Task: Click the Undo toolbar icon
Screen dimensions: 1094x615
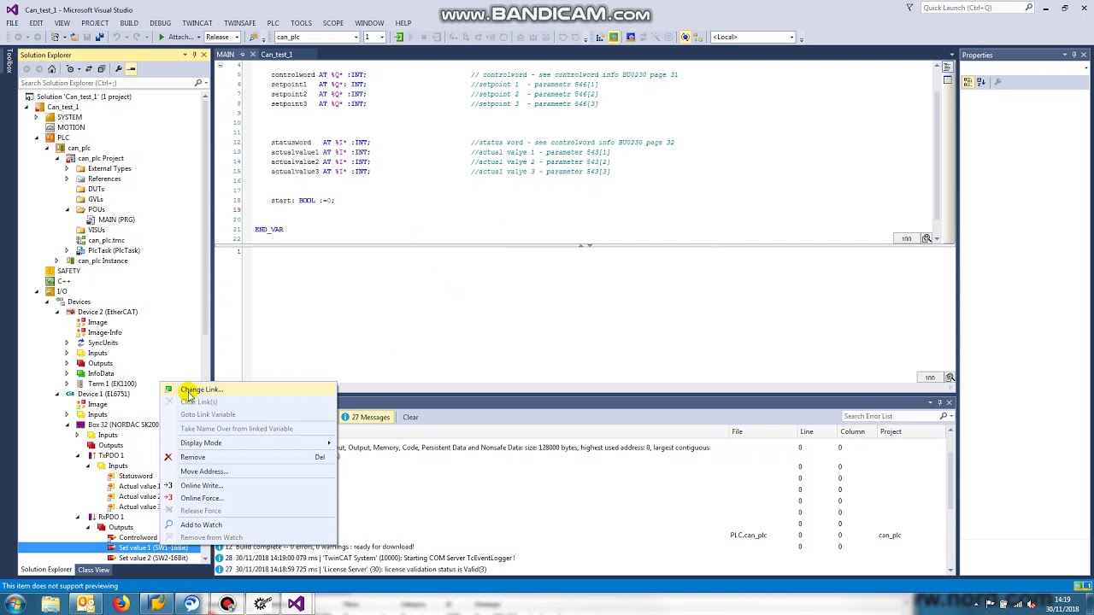Action: click(117, 38)
